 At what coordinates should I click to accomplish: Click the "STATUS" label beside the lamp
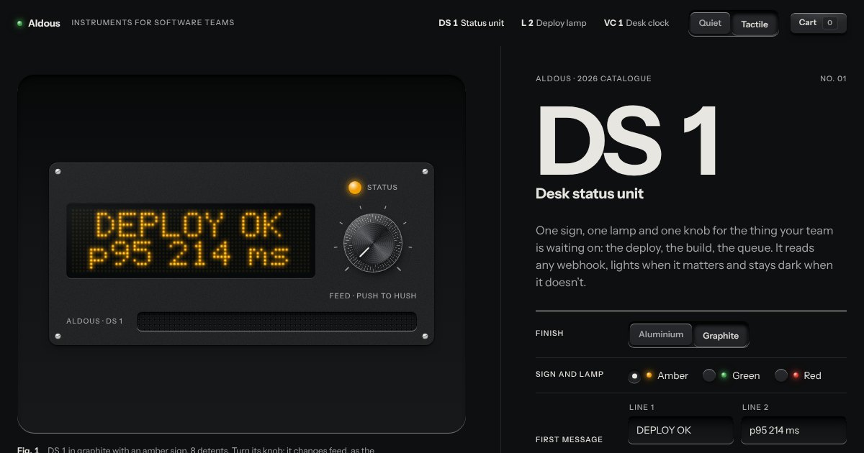click(382, 188)
